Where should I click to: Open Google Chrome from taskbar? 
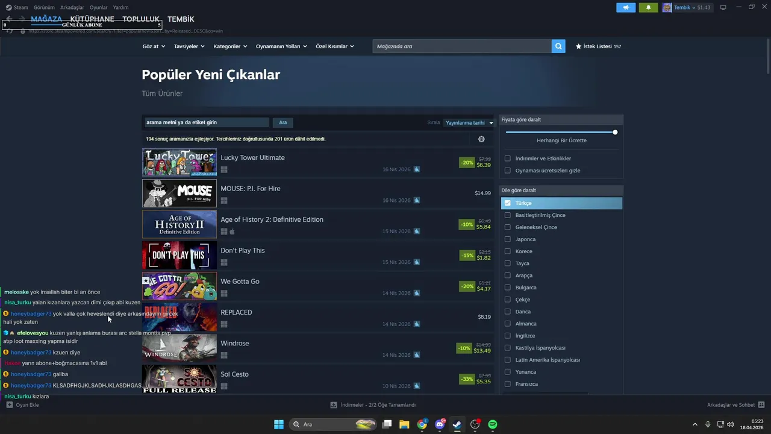422,424
